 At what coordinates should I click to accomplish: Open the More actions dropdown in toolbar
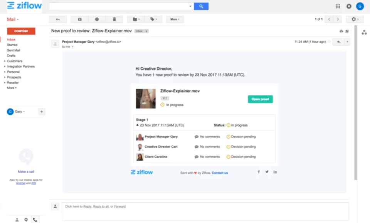point(175,19)
